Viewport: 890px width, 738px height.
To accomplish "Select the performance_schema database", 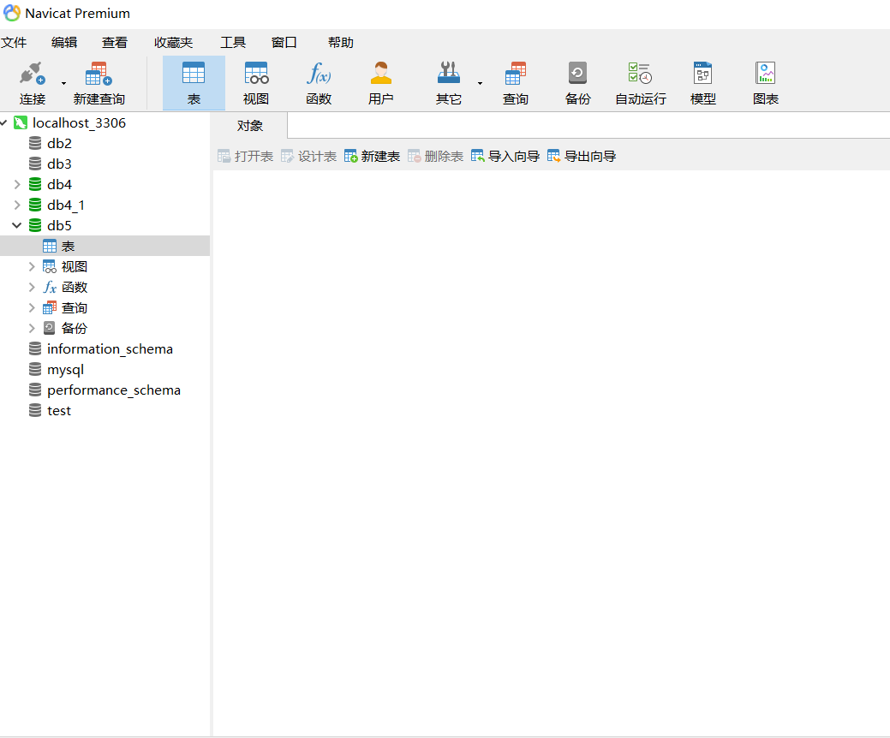I will click(x=114, y=390).
